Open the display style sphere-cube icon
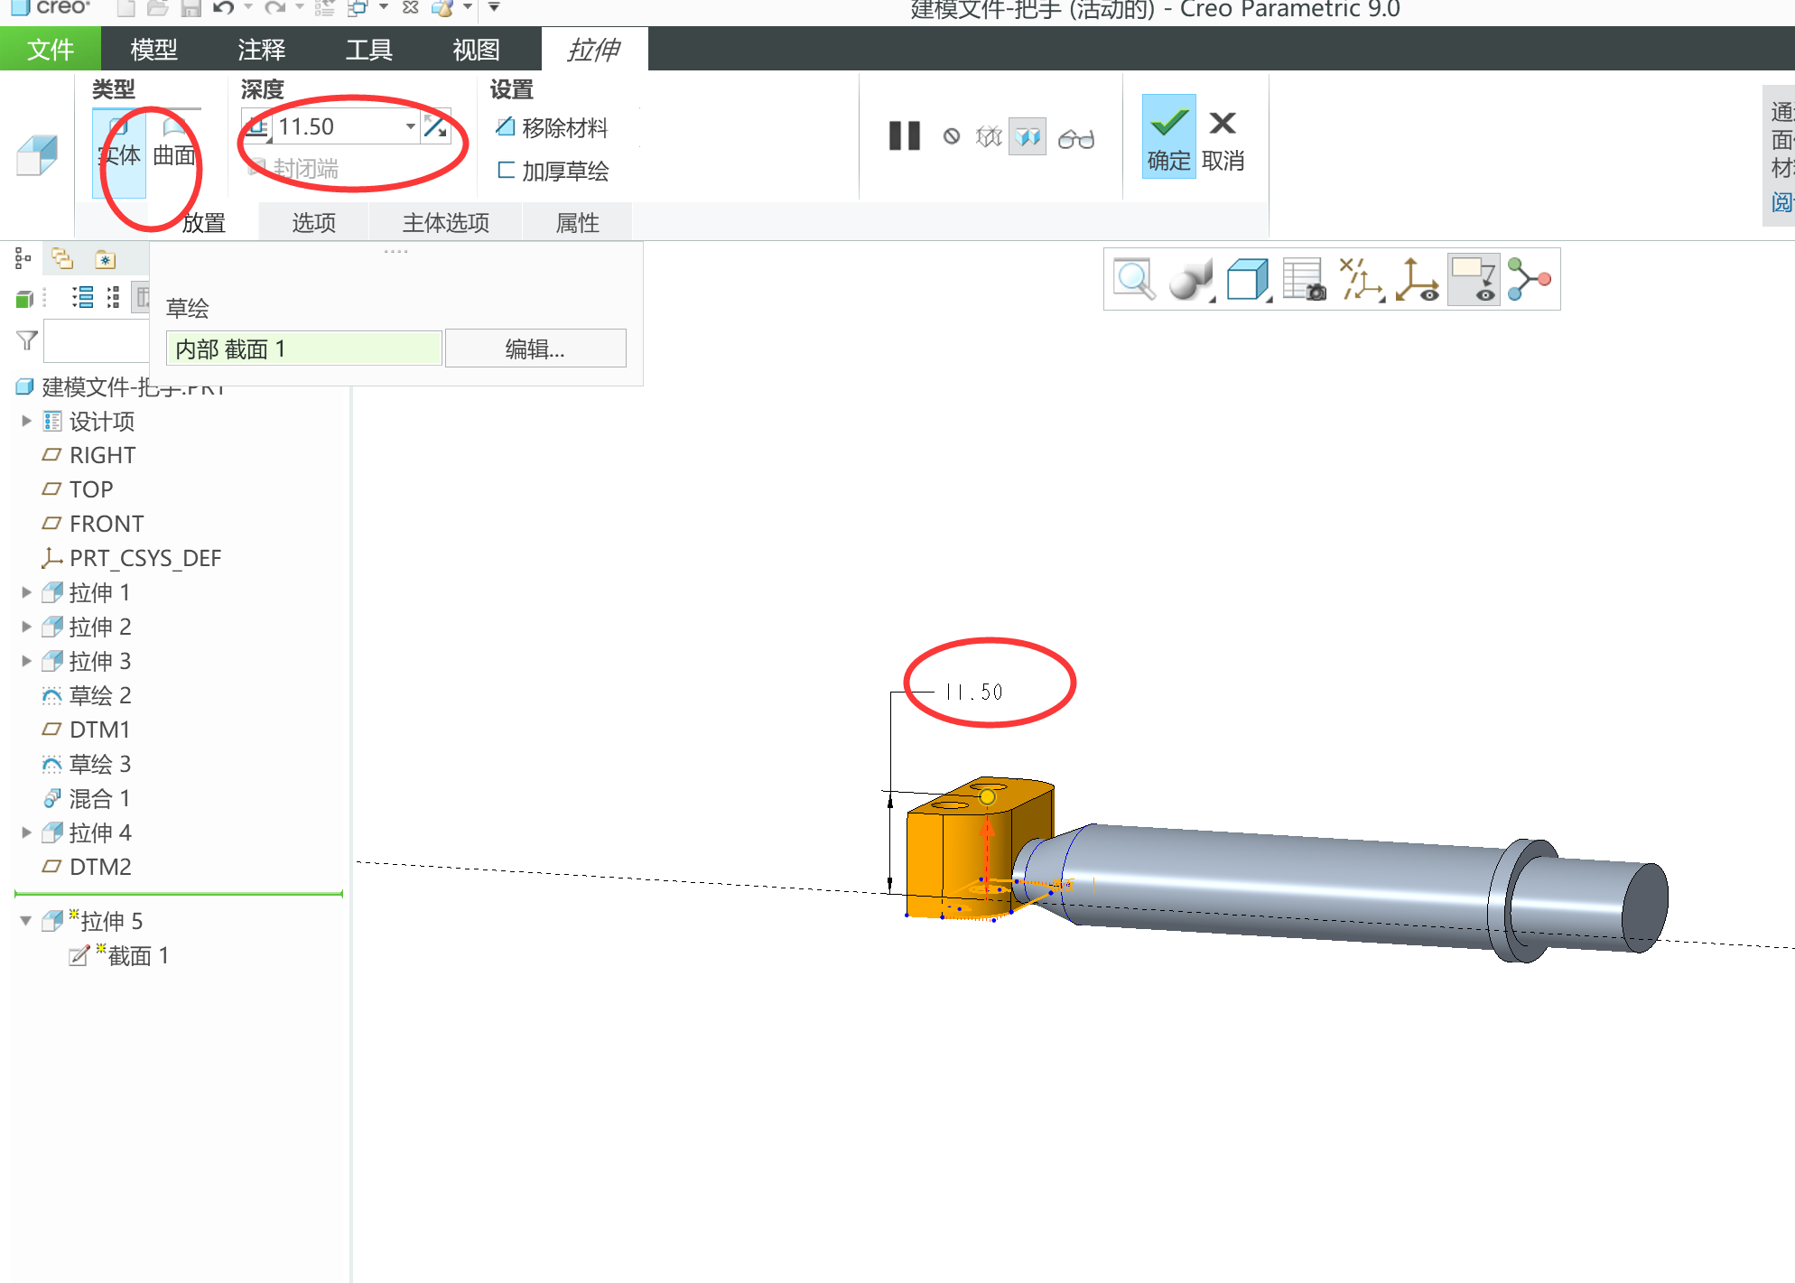 coord(1191,280)
